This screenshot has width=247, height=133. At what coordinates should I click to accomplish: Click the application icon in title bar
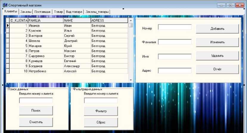(x=5, y=5)
